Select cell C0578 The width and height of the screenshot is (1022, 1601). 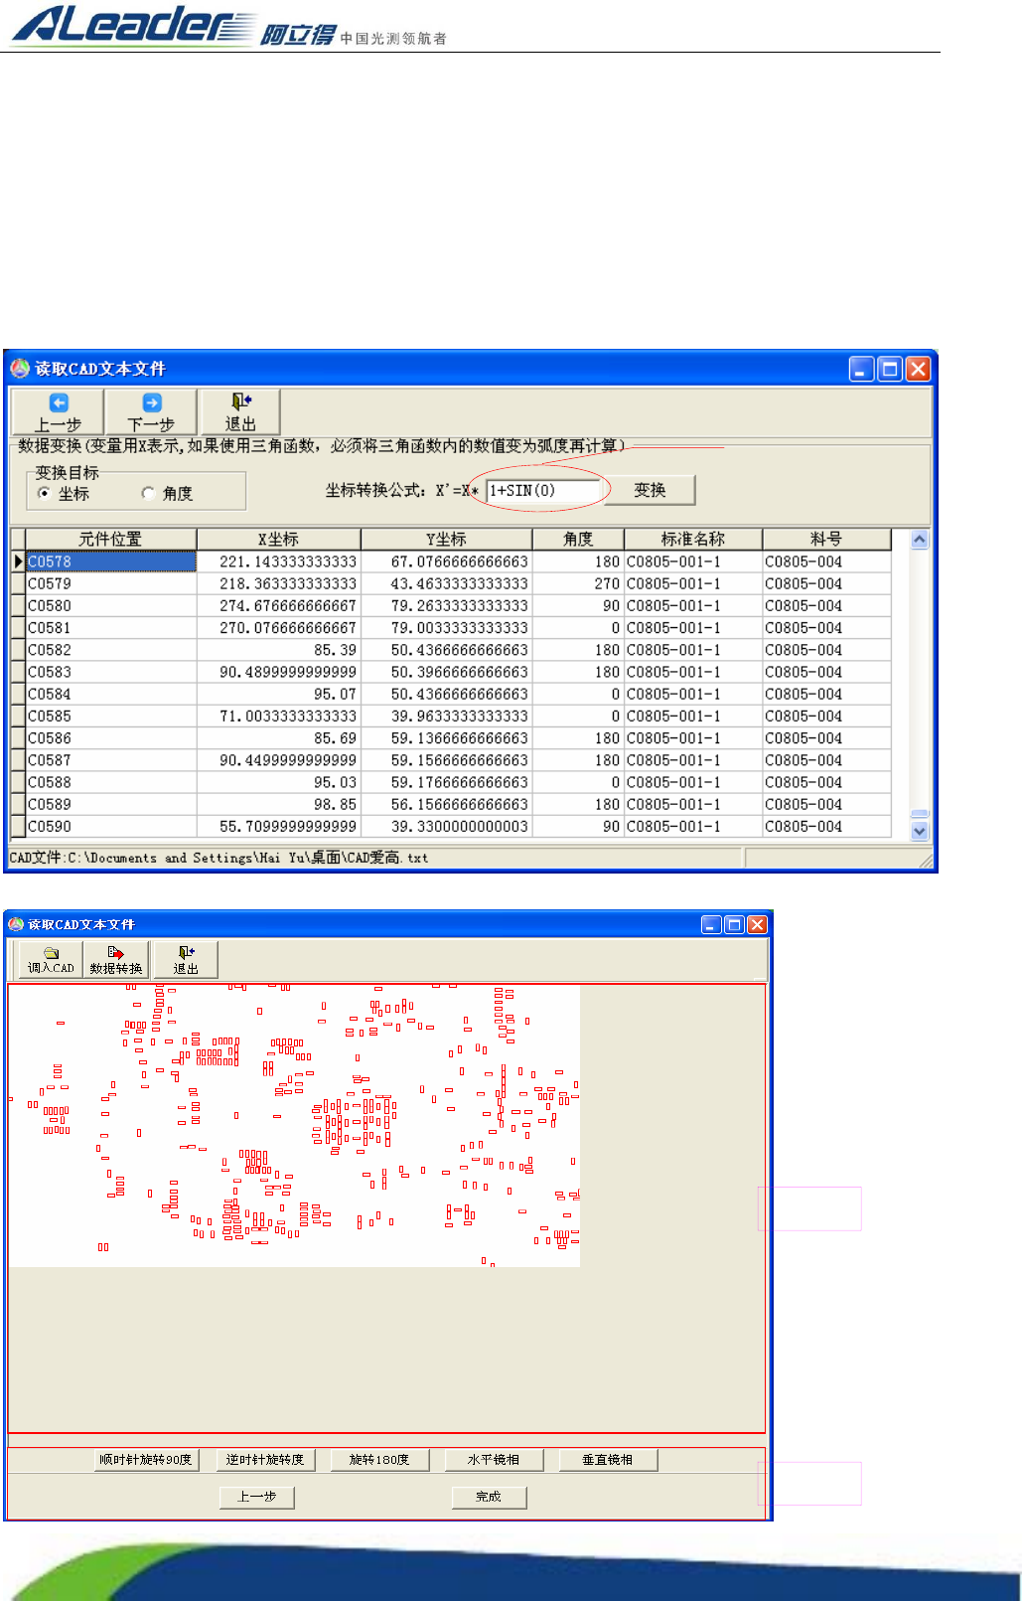[111, 561]
